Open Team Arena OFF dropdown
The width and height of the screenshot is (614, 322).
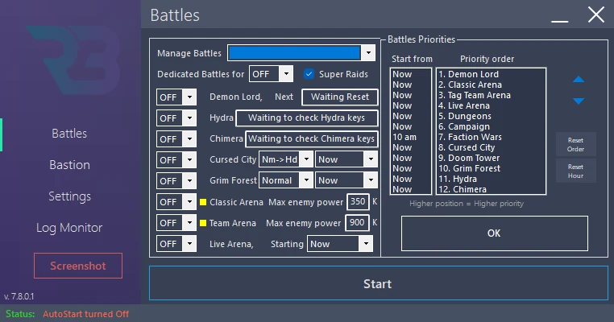tap(176, 223)
